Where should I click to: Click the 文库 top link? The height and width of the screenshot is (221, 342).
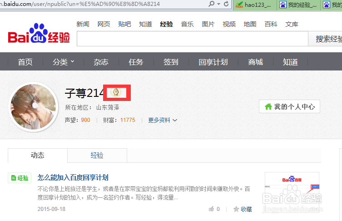click(x=292, y=24)
